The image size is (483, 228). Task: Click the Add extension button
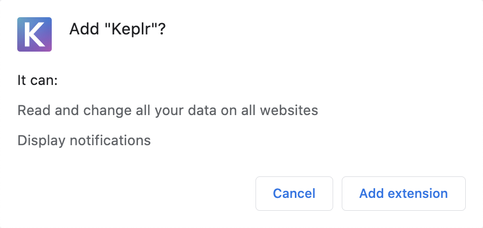[404, 194]
